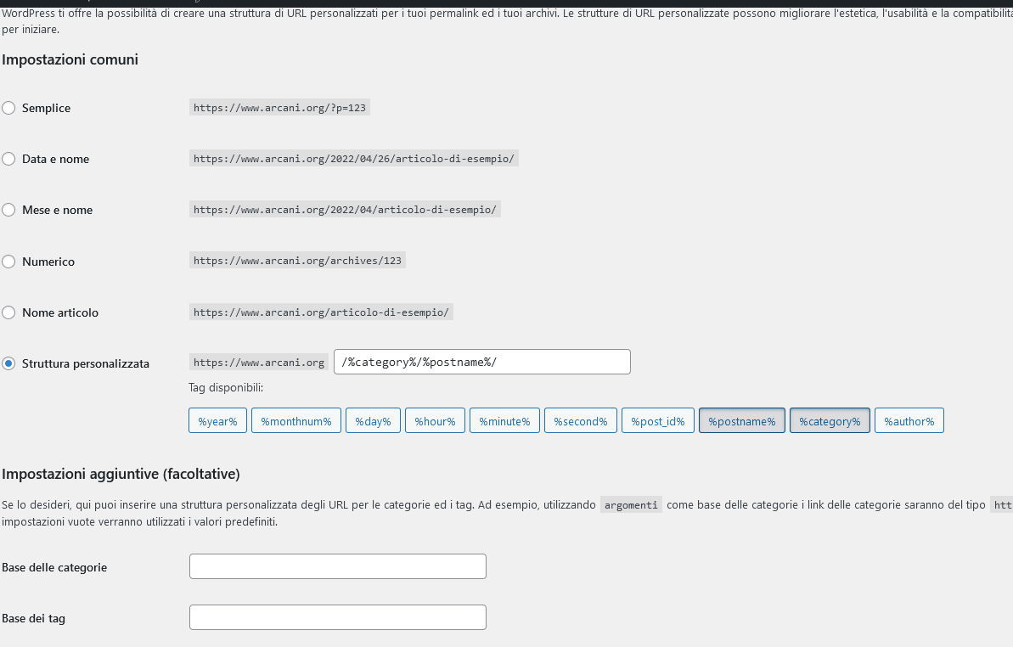The height and width of the screenshot is (647, 1013).
Task: Select Mese e nome permalink structure
Action: point(8,210)
